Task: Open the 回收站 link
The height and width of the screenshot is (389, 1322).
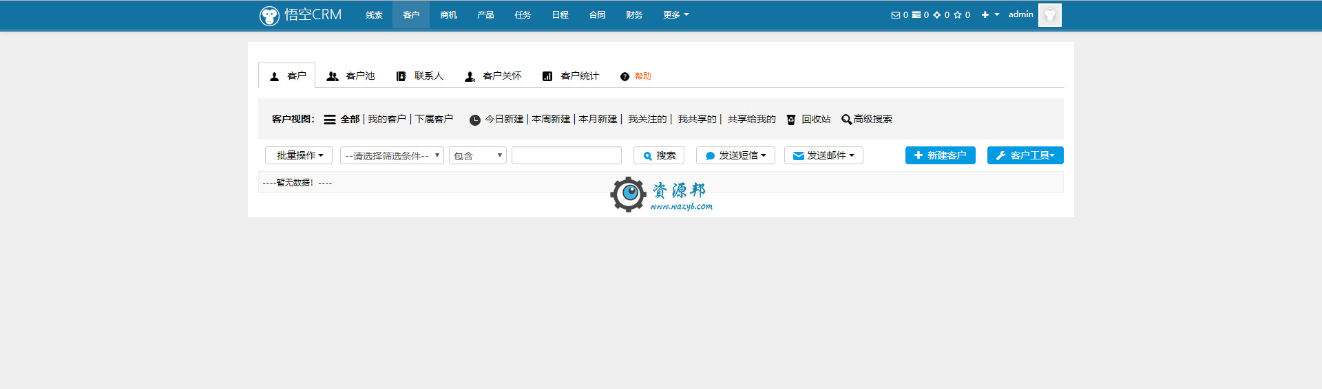Action: pos(816,119)
